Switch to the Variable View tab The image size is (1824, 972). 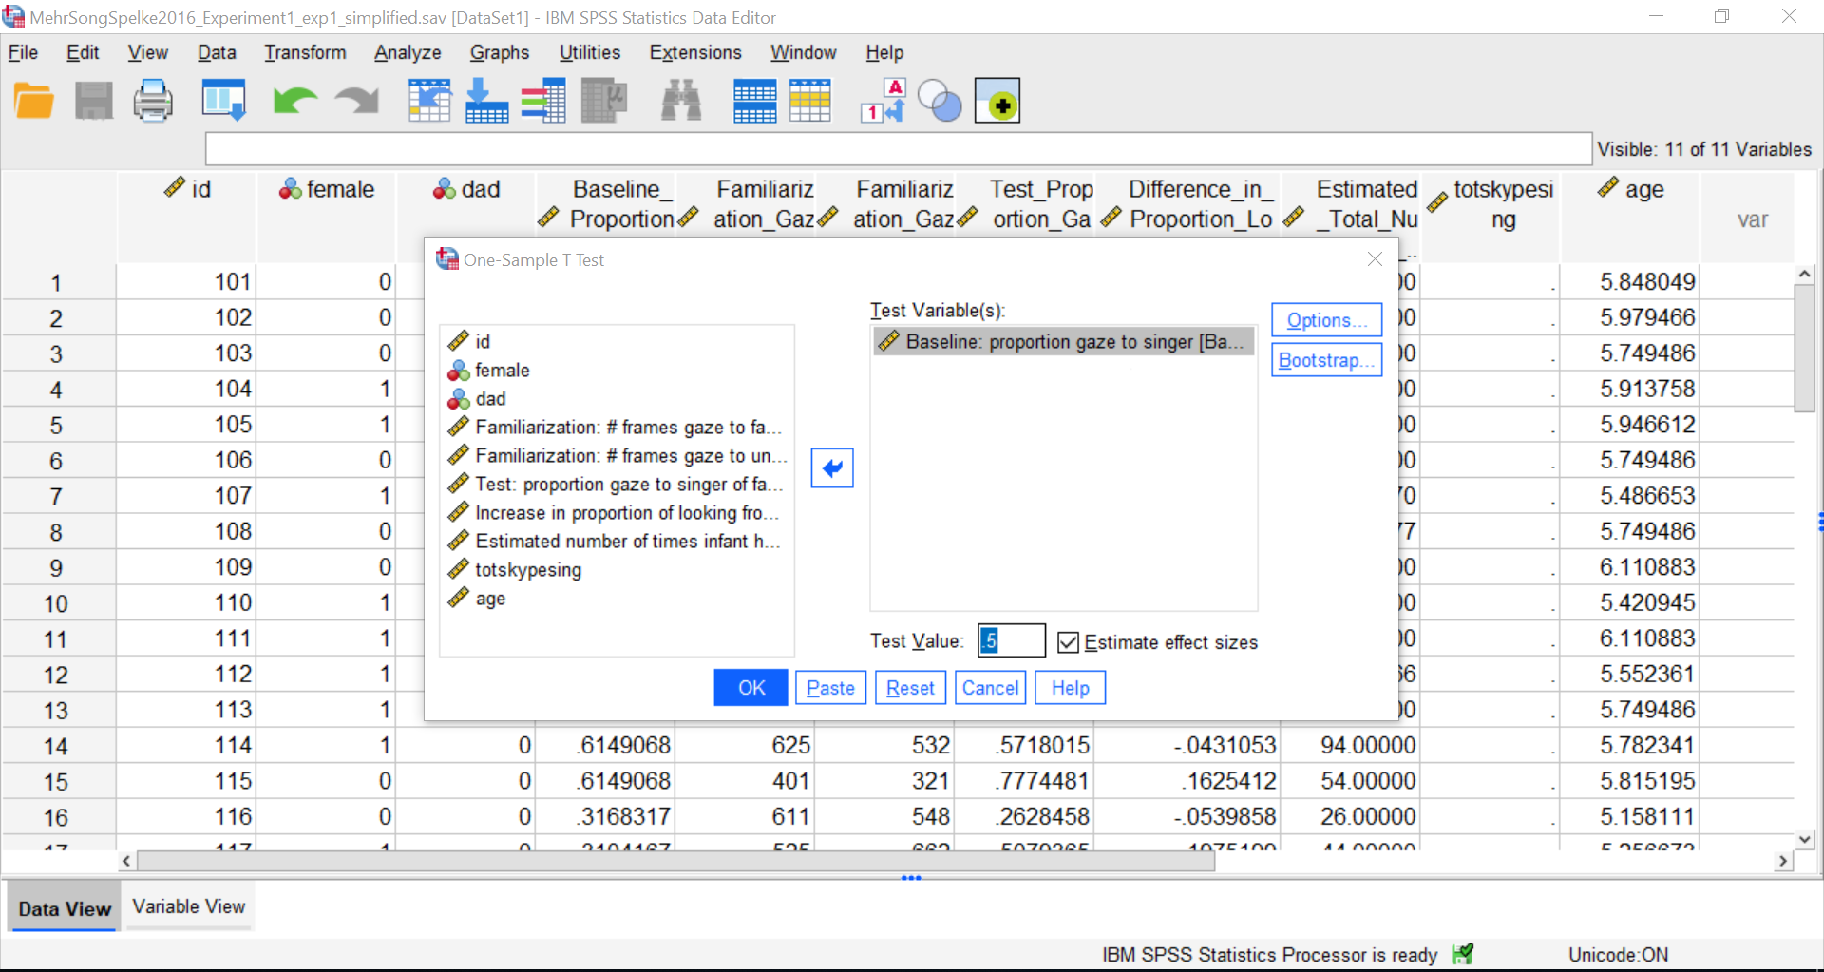click(x=189, y=906)
